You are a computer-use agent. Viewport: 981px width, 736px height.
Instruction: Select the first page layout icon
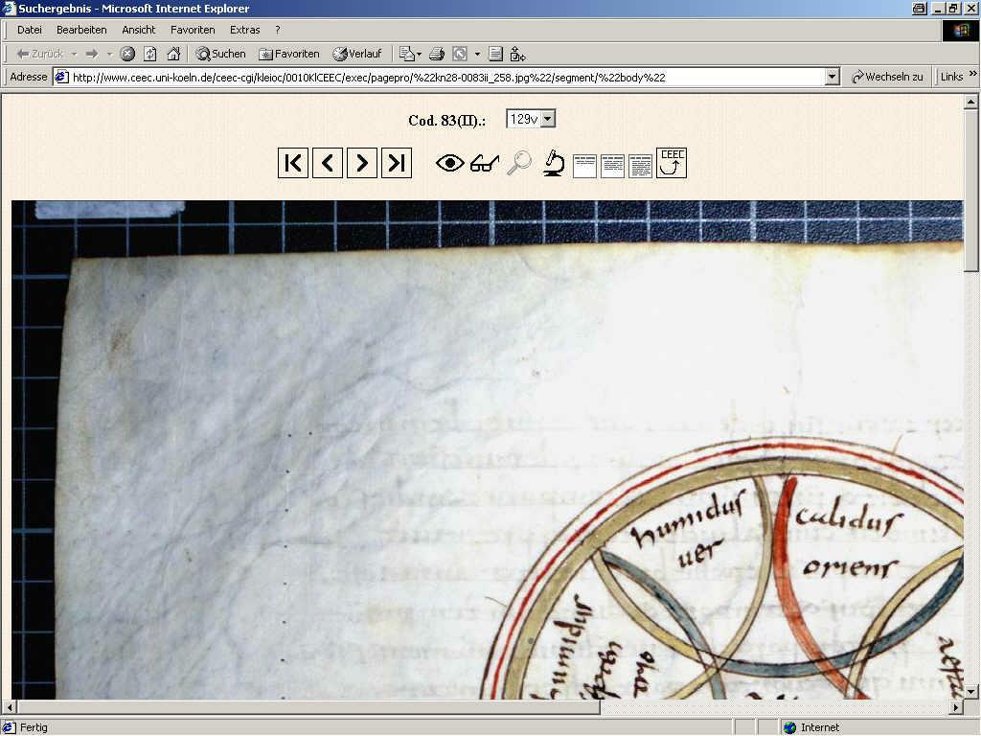coord(584,167)
